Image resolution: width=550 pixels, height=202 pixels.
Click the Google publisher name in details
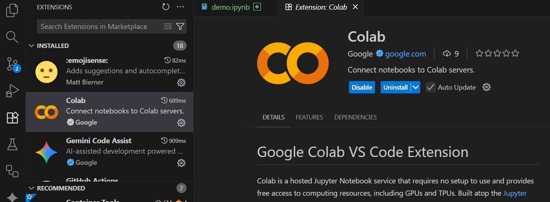coord(360,54)
